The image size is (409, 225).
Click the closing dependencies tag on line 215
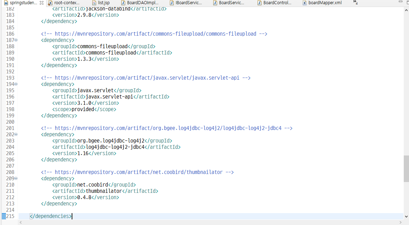tap(51, 216)
